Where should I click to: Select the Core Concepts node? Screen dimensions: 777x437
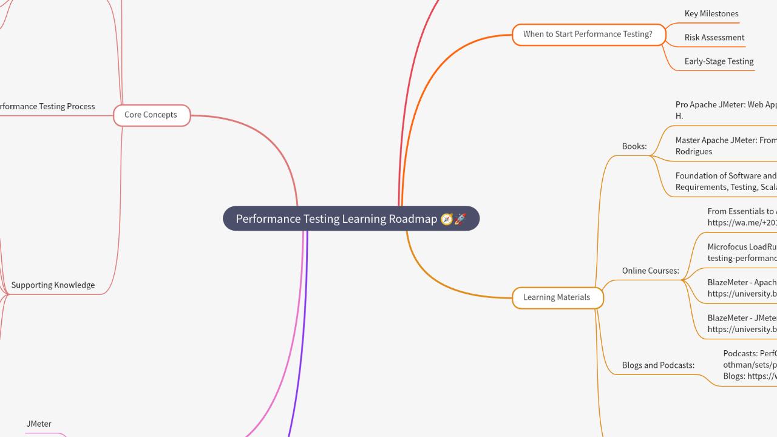coord(152,115)
